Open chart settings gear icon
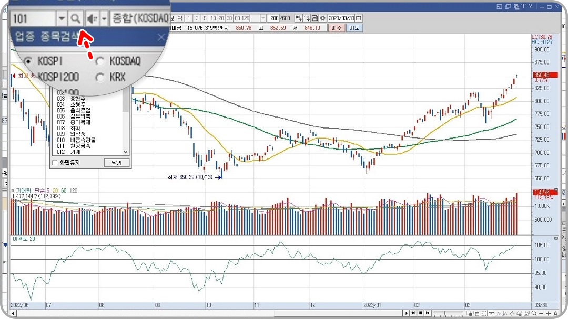568x319 pixels. tap(323, 18)
